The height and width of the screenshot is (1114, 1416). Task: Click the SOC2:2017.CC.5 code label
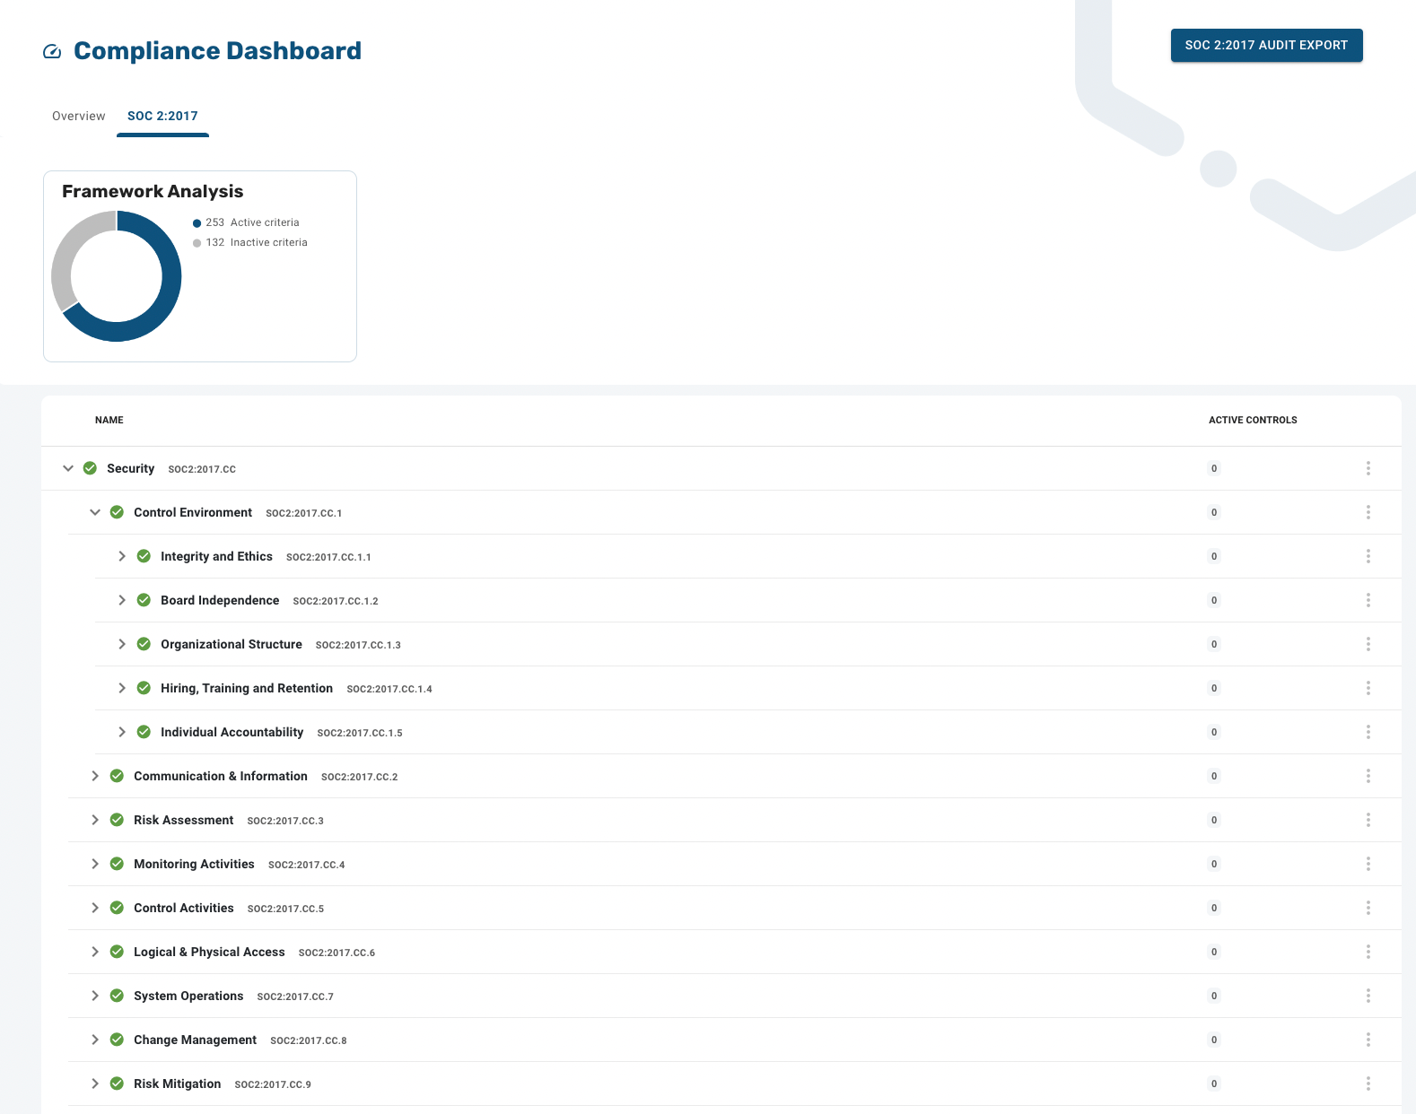285,909
